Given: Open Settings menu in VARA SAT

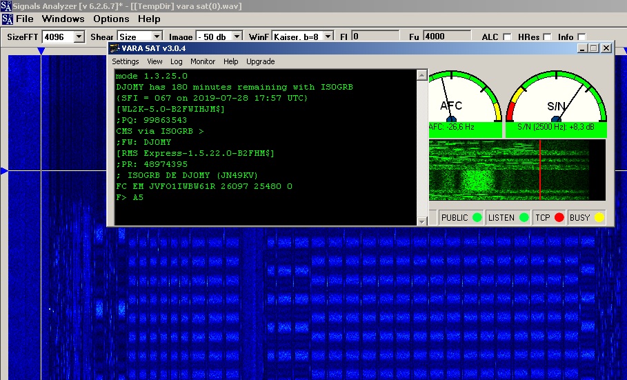Looking at the screenshot, I should point(125,61).
